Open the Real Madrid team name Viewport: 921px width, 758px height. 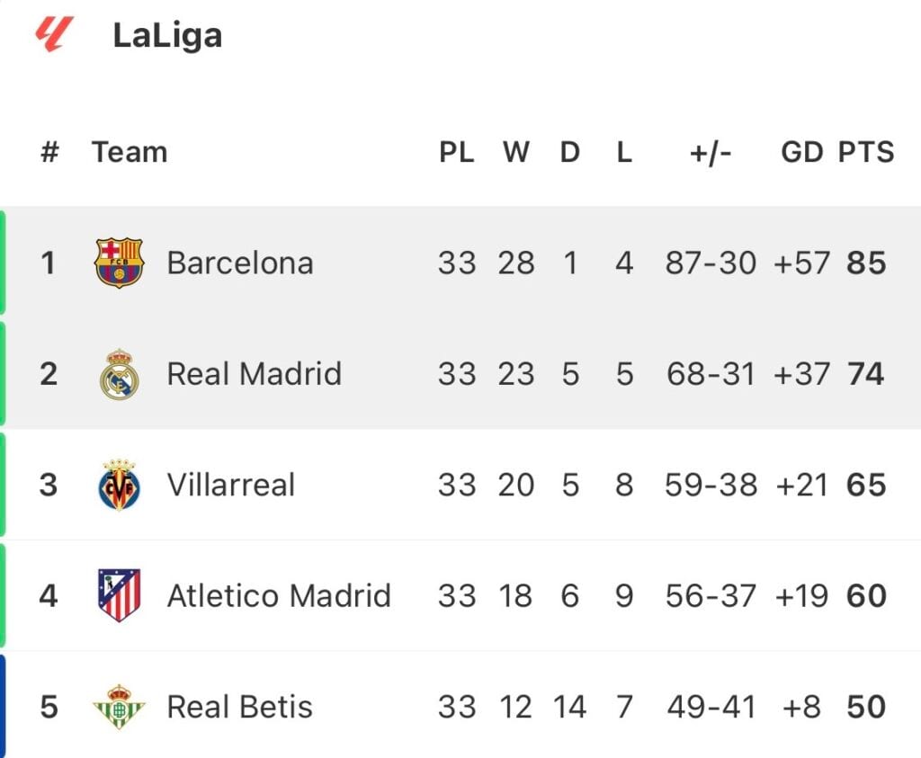click(254, 374)
